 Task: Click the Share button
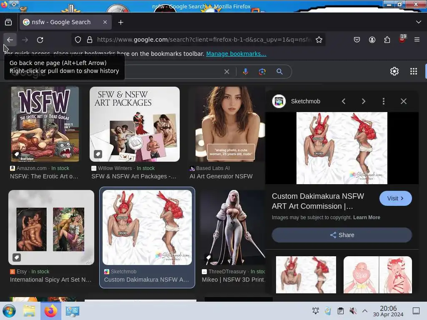(x=342, y=235)
